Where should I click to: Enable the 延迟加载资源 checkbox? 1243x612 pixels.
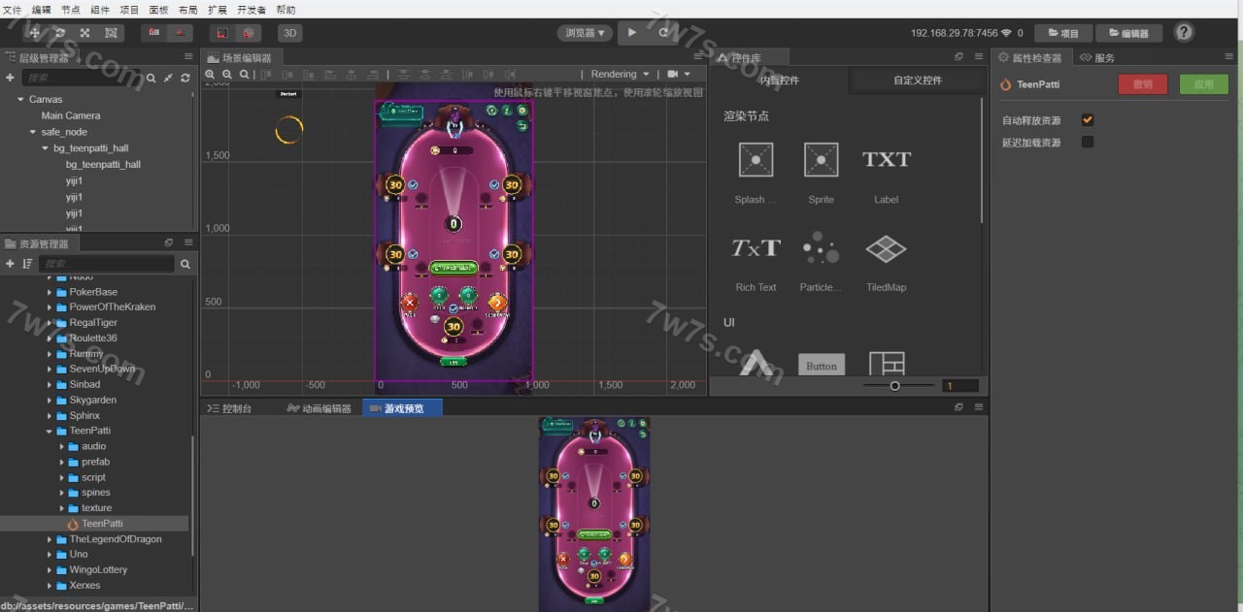(1088, 143)
